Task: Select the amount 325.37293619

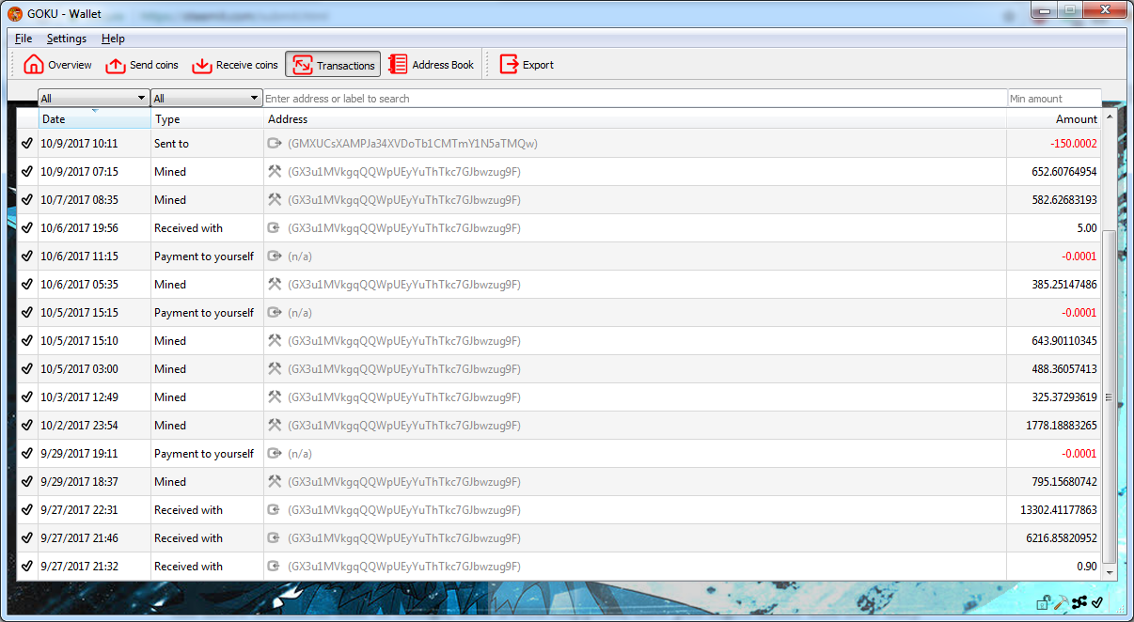Action: [1064, 397]
